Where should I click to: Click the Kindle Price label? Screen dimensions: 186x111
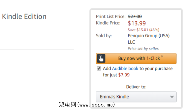pos(108,23)
